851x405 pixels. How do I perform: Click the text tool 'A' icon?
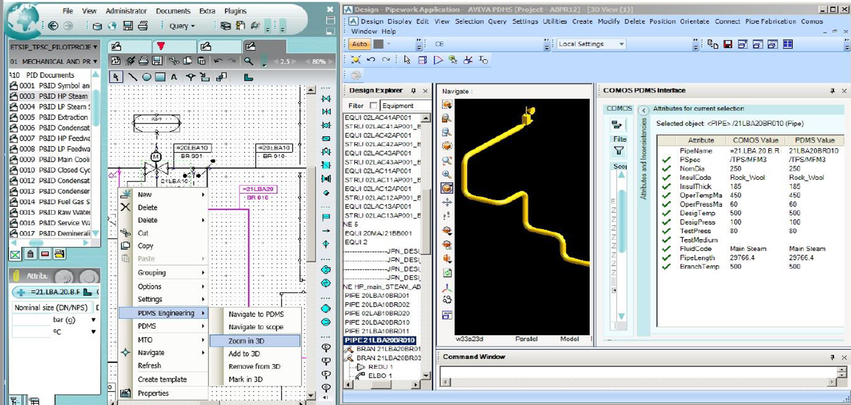pos(174,77)
